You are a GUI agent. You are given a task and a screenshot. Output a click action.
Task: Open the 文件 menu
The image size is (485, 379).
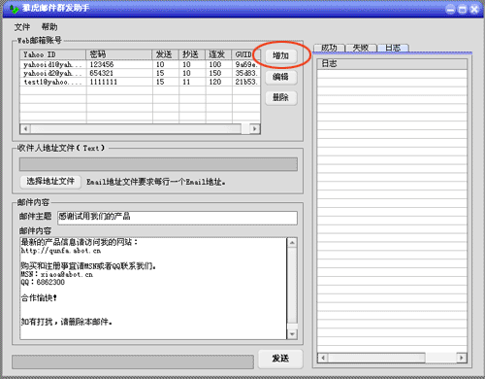point(22,27)
